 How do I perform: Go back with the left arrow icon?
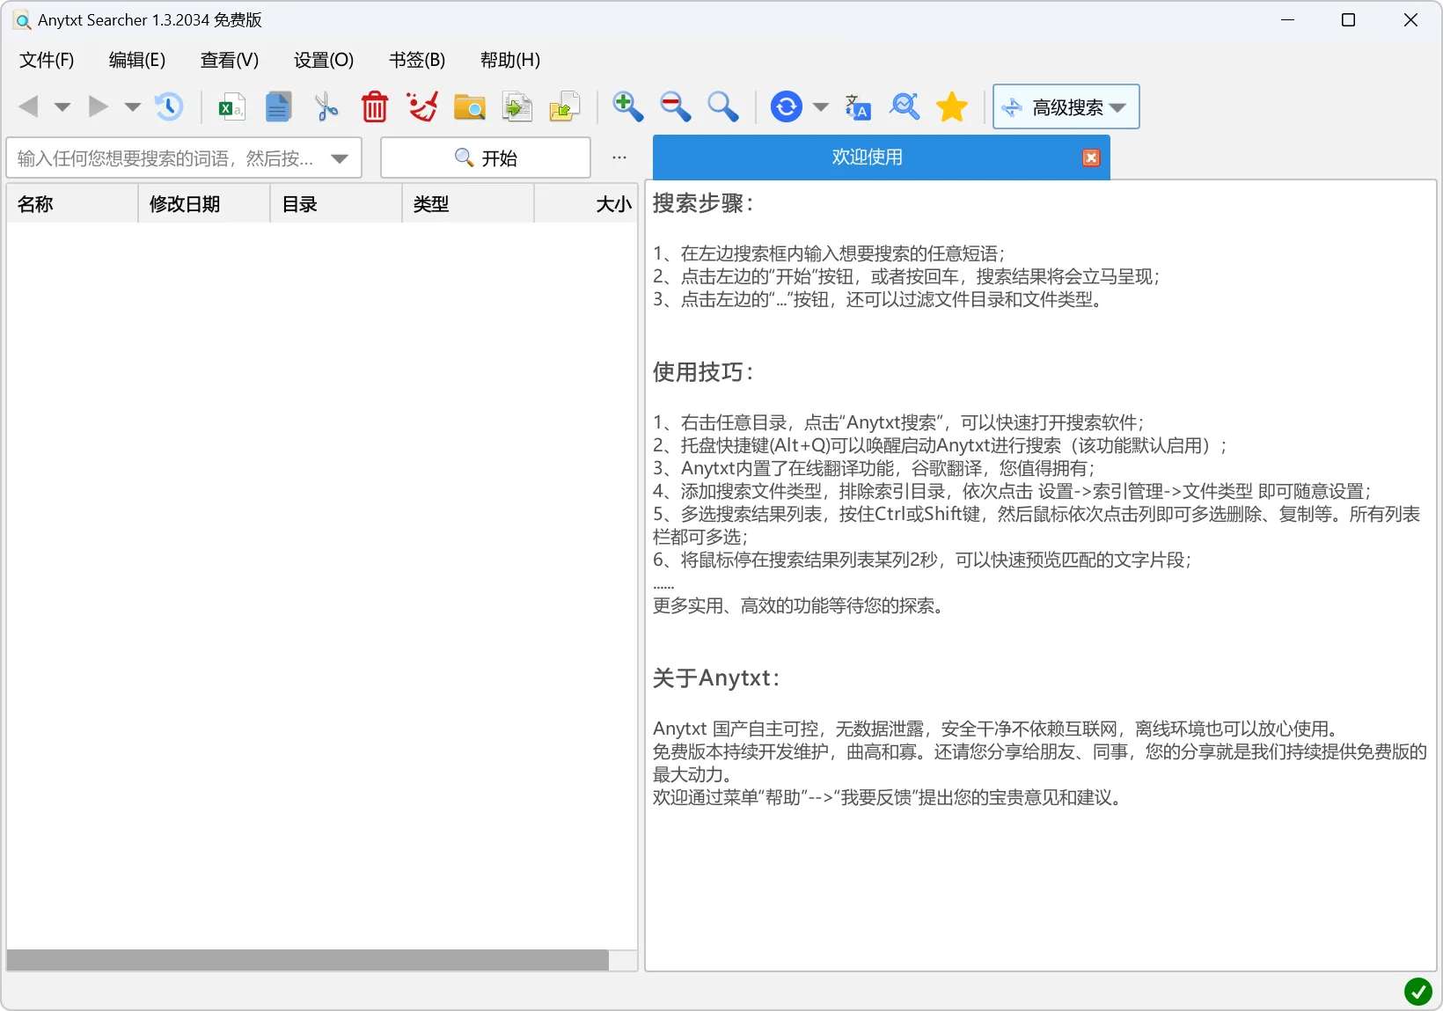[29, 107]
